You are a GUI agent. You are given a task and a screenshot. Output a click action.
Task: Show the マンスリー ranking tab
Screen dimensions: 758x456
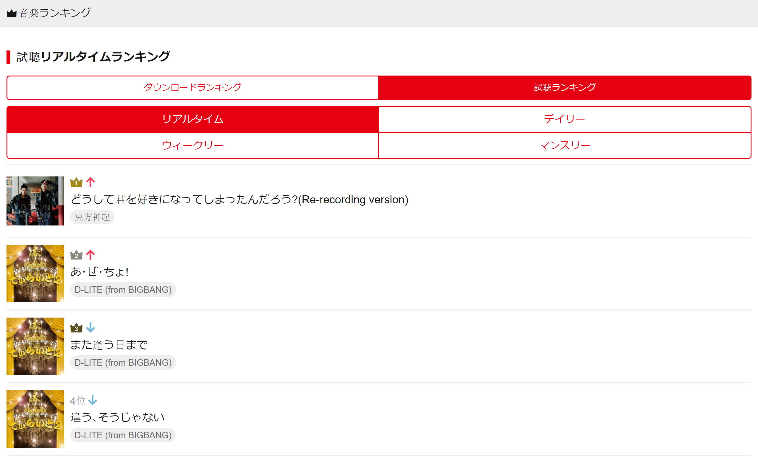(x=564, y=145)
